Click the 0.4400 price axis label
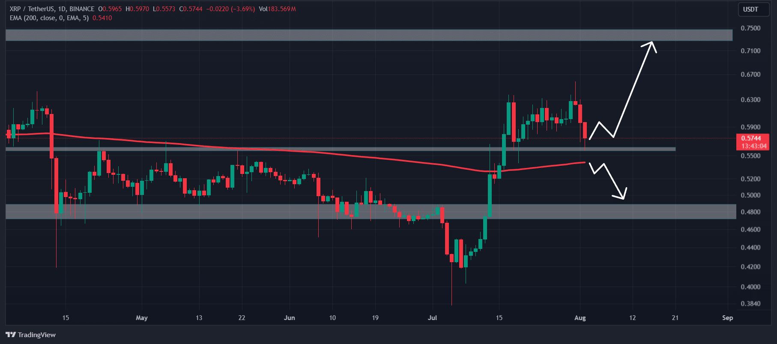The width and height of the screenshot is (777, 344). [750, 248]
